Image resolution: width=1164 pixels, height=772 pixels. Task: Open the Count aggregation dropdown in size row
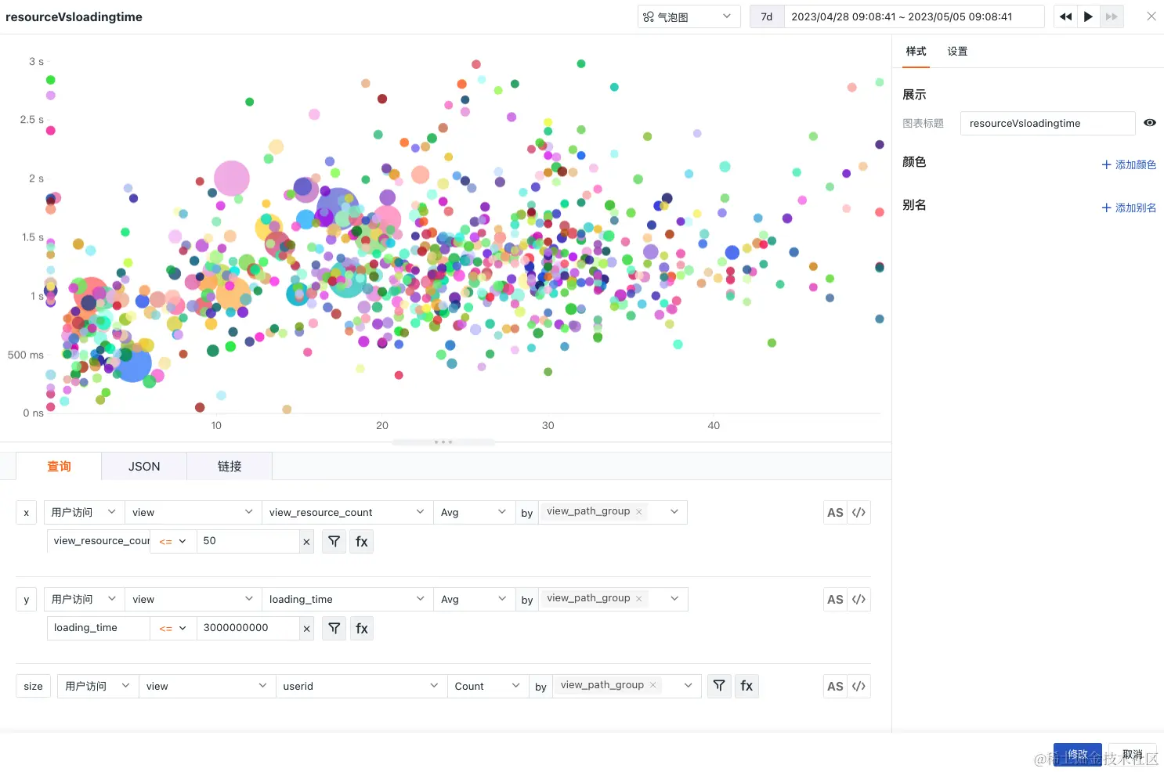coord(488,686)
